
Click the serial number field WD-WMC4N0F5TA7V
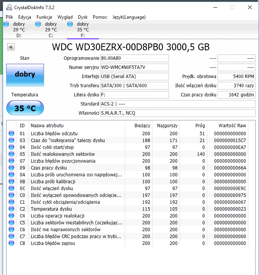135,67
